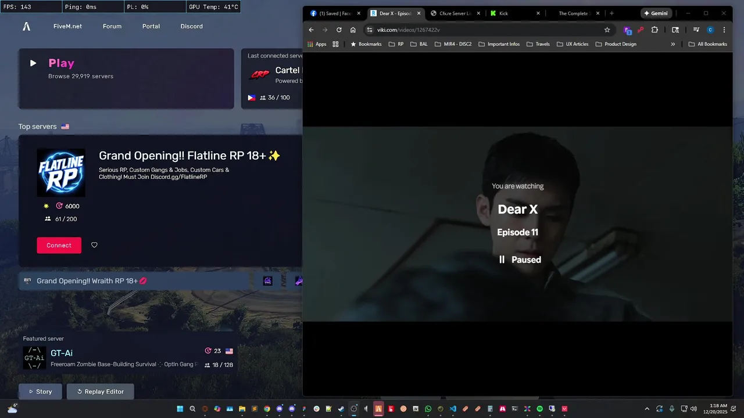Screen dimensions: 744x418
Task: Show hidden system tray icons
Action: click(x=647, y=409)
